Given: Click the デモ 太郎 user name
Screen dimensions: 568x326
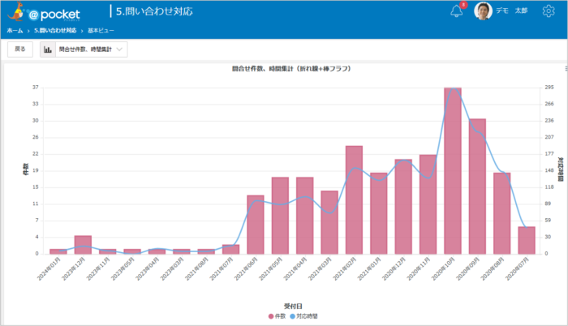Looking at the screenshot, I should click(x=511, y=11).
